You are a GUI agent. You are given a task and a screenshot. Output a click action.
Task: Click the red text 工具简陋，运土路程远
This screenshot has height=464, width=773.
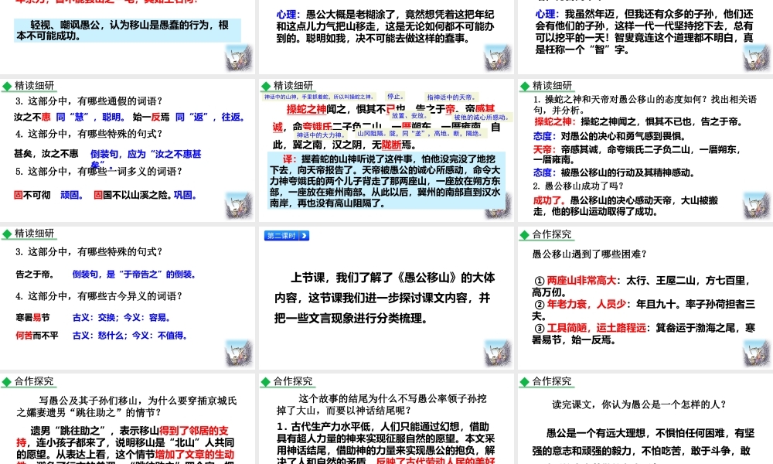coord(597,328)
